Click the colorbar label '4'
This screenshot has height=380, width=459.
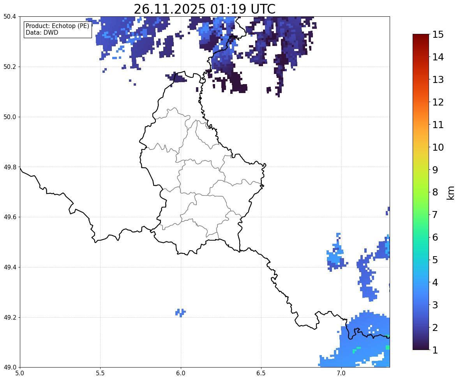click(435, 282)
